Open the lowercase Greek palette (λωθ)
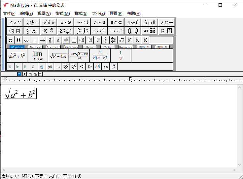Viewport: 243px width, 179px height. click(150, 22)
